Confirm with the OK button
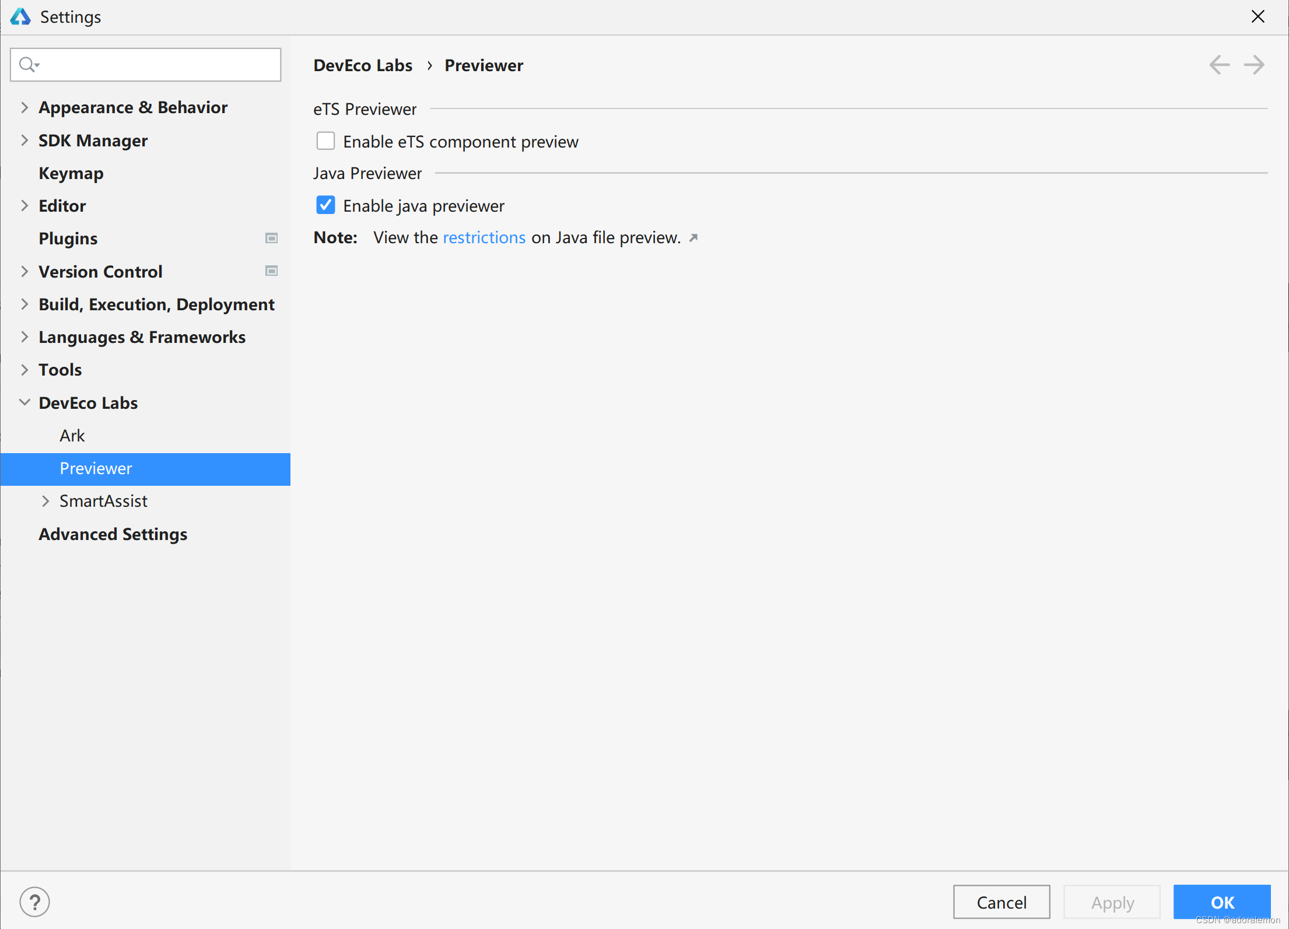Screen dimensions: 1289x929 (1222, 902)
